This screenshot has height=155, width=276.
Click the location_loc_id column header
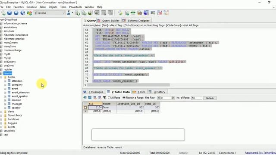point(130,104)
